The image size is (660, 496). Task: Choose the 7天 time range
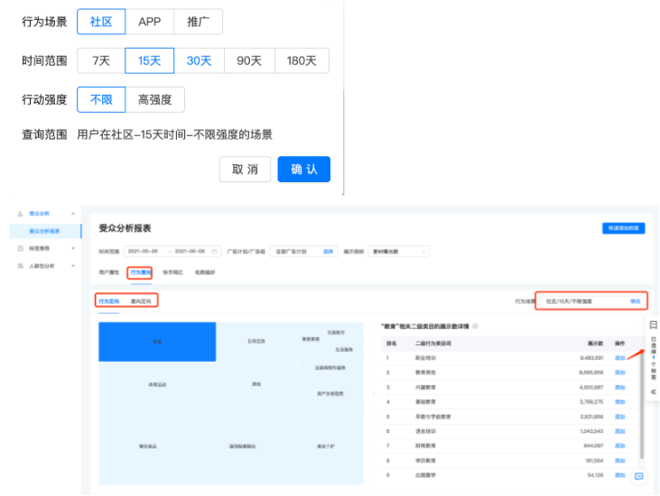101,60
